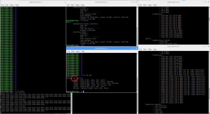The width and height of the screenshot is (210, 114).
Task: Maximize the iw dev terminal window
Action: [x=134, y=2]
